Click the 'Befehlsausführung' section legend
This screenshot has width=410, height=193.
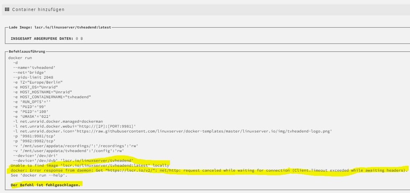(27, 52)
